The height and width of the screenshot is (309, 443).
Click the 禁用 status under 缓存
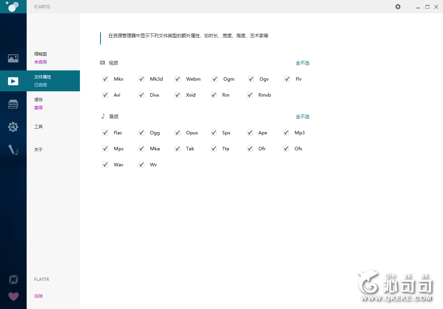pos(38,108)
